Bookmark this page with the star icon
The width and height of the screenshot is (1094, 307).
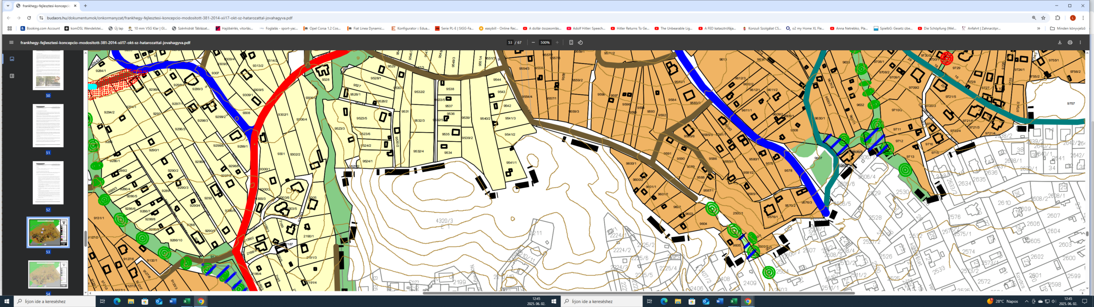(x=1043, y=18)
